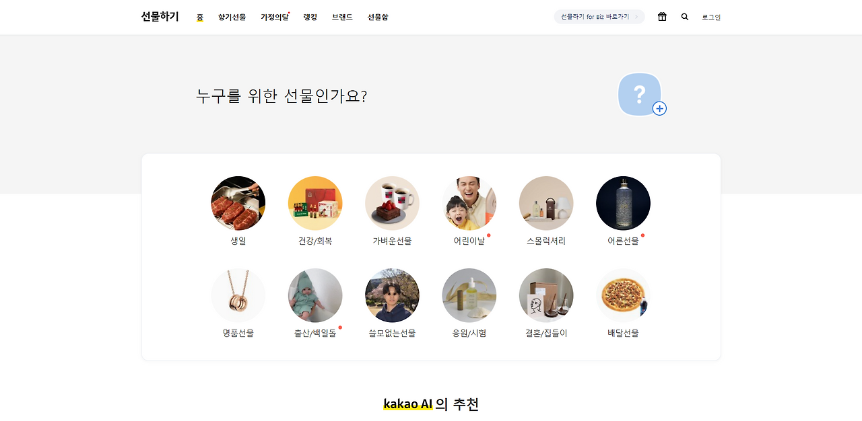Open the 건강/회복 category icon
The height and width of the screenshot is (421, 862).
click(315, 203)
